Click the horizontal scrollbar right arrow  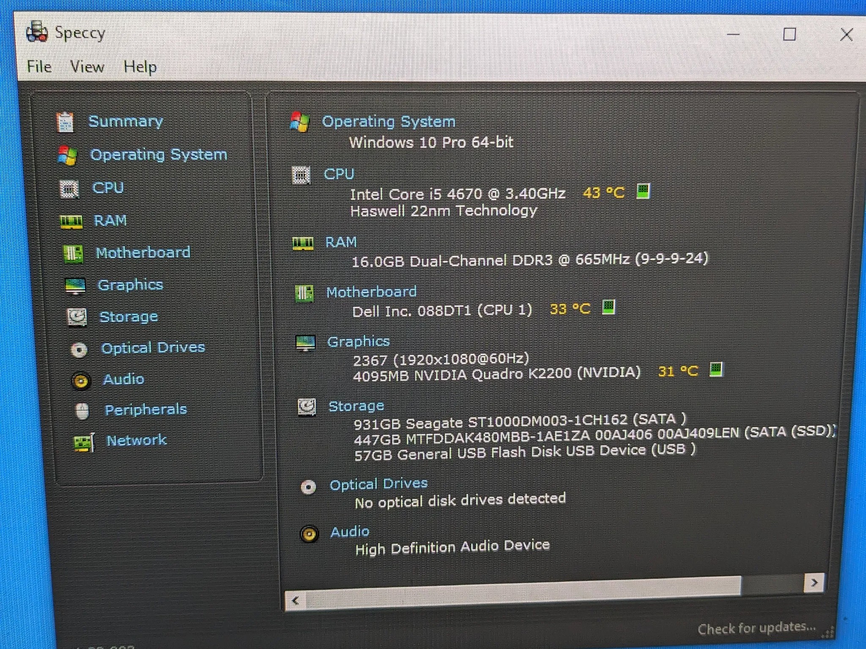(814, 583)
